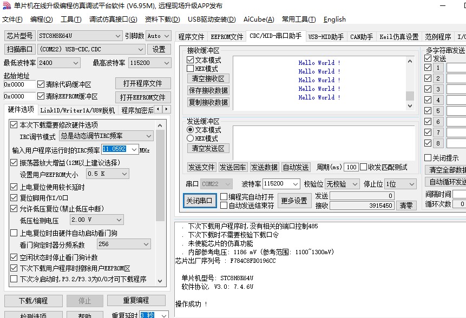
Task: Toggle 清除EEPROM缓冲区 checkbox
Action: pyautogui.click(x=41, y=96)
